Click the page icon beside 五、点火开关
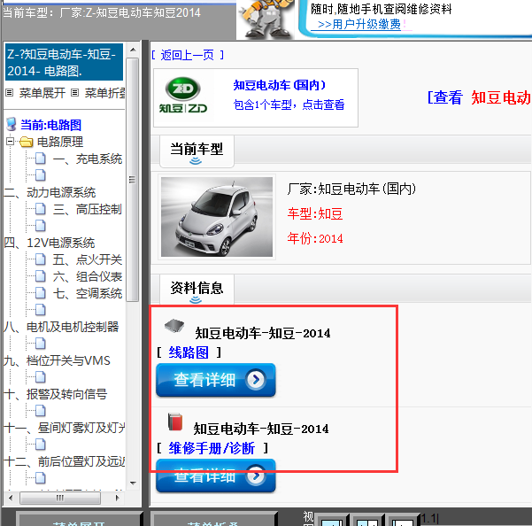Screen dimensions: 532x526 coord(41,259)
